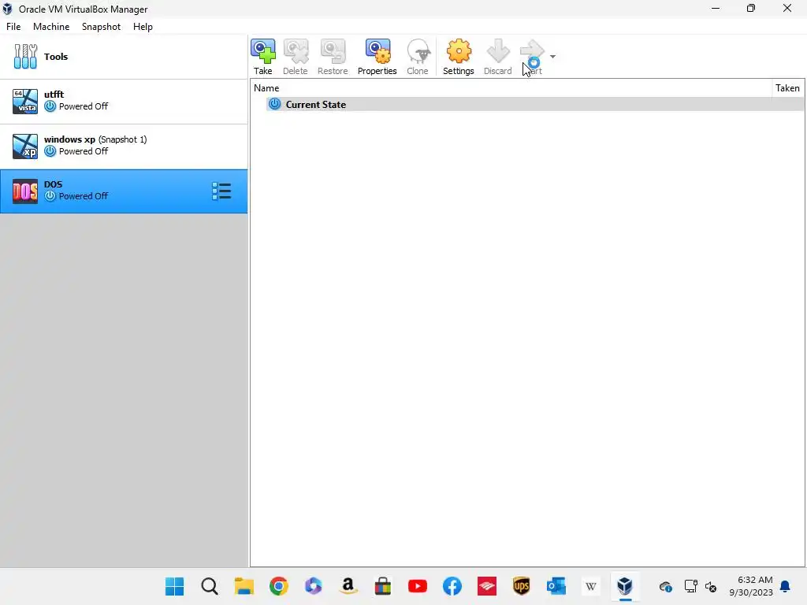Viewport: 807px width, 605px height.
Task: Click the DOS Powered Off state icon
Action: [x=50, y=196]
